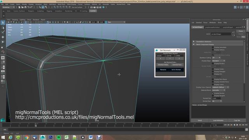Pick the Scale tool in toolbox
Viewport: 249px width, 140px height.
[x=3, y=47]
